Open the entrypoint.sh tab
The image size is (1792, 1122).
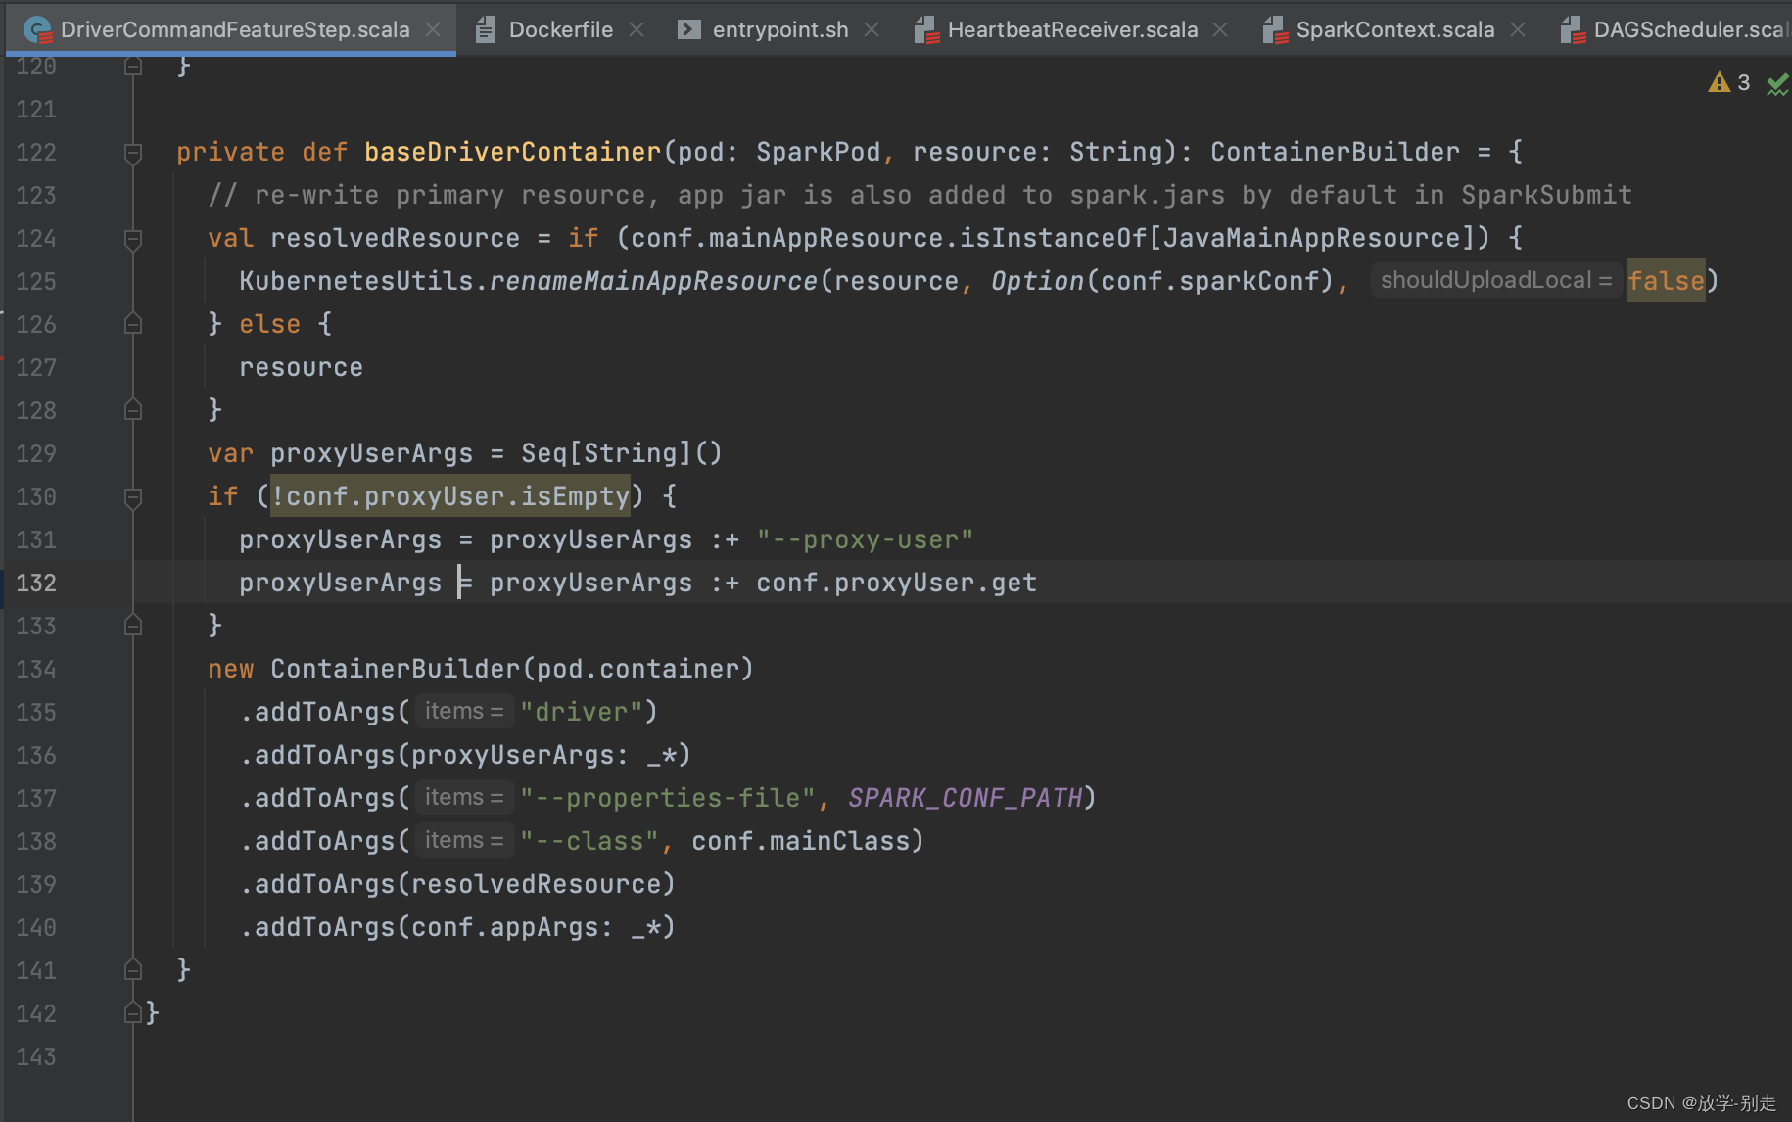(x=780, y=29)
